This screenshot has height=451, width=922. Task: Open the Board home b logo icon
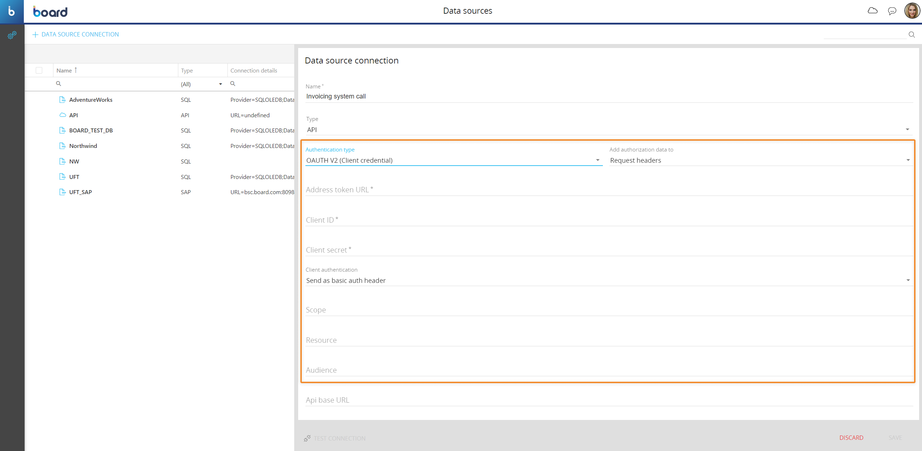coord(12,12)
